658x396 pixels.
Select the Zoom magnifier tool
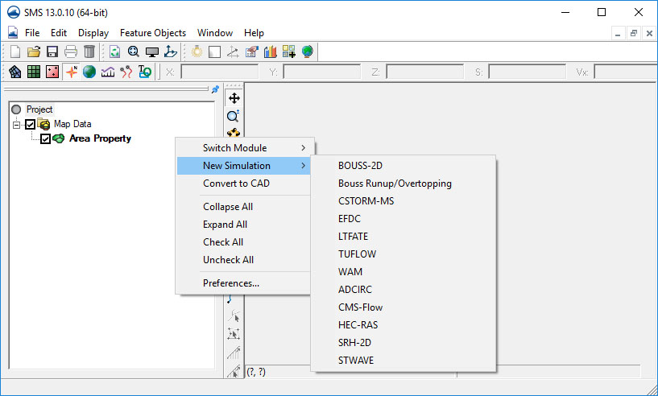(x=234, y=116)
